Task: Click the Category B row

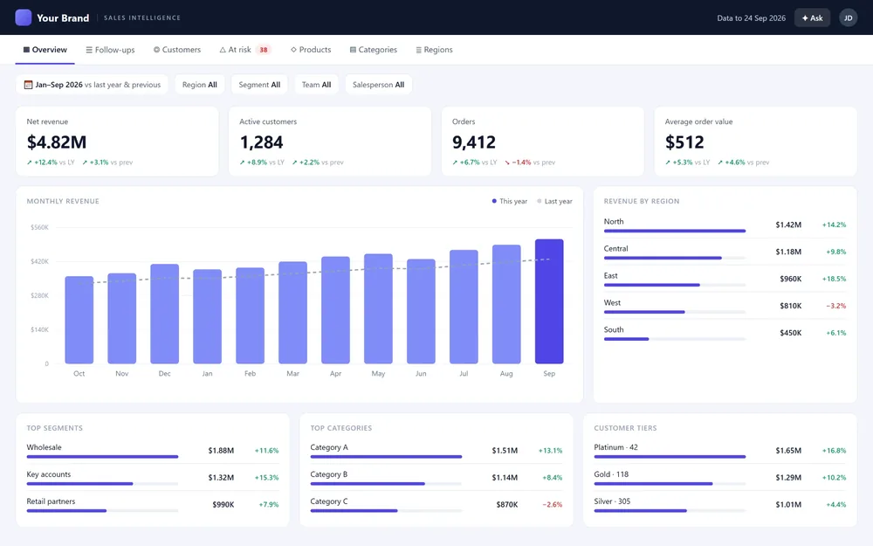Action: (x=436, y=478)
